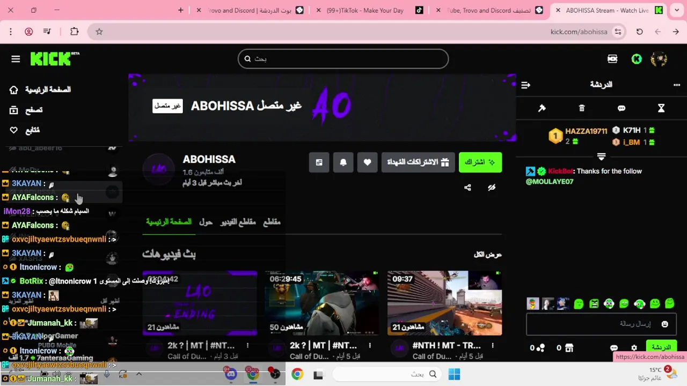Click the green الدردشة send chat button
The width and height of the screenshot is (687, 386).
click(661, 347)
